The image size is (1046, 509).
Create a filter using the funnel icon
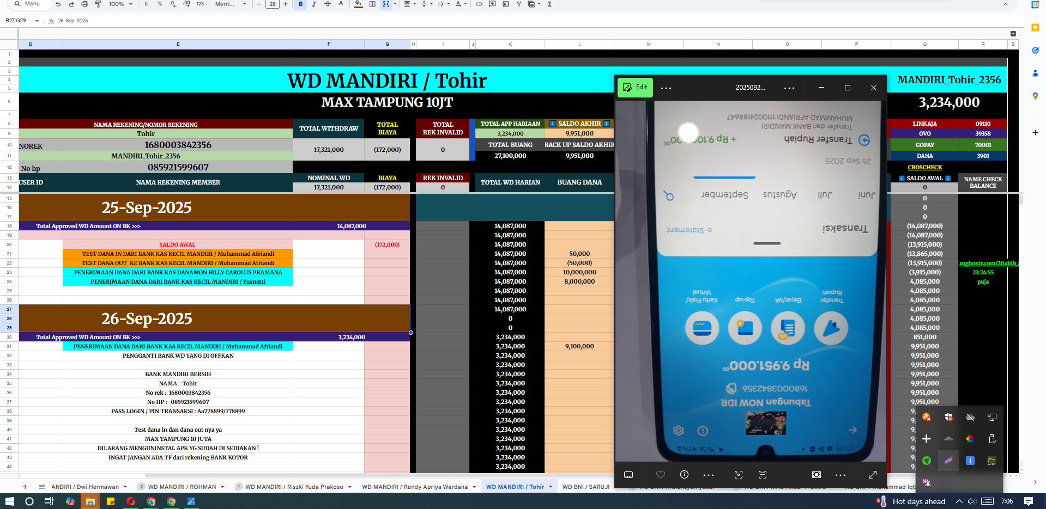519,4
